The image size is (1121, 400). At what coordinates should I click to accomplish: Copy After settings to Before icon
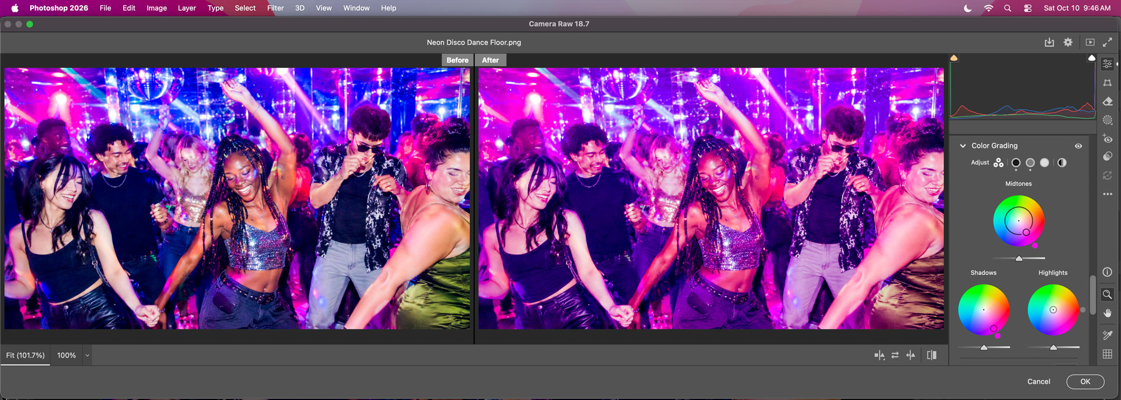point(911,355)
